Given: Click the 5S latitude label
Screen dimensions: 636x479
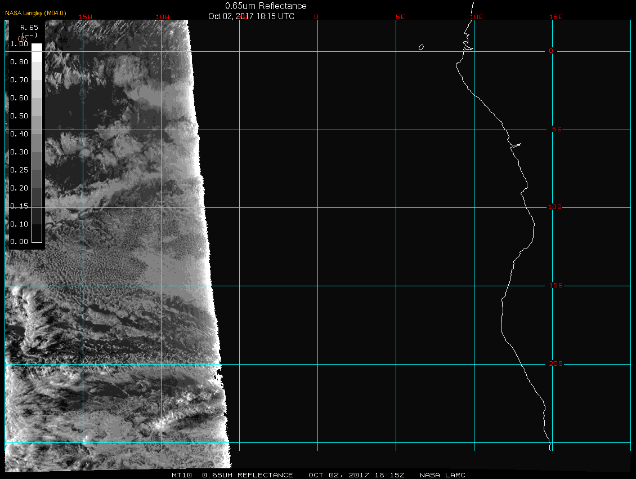Looking at the screenshot, I should 557,129.
